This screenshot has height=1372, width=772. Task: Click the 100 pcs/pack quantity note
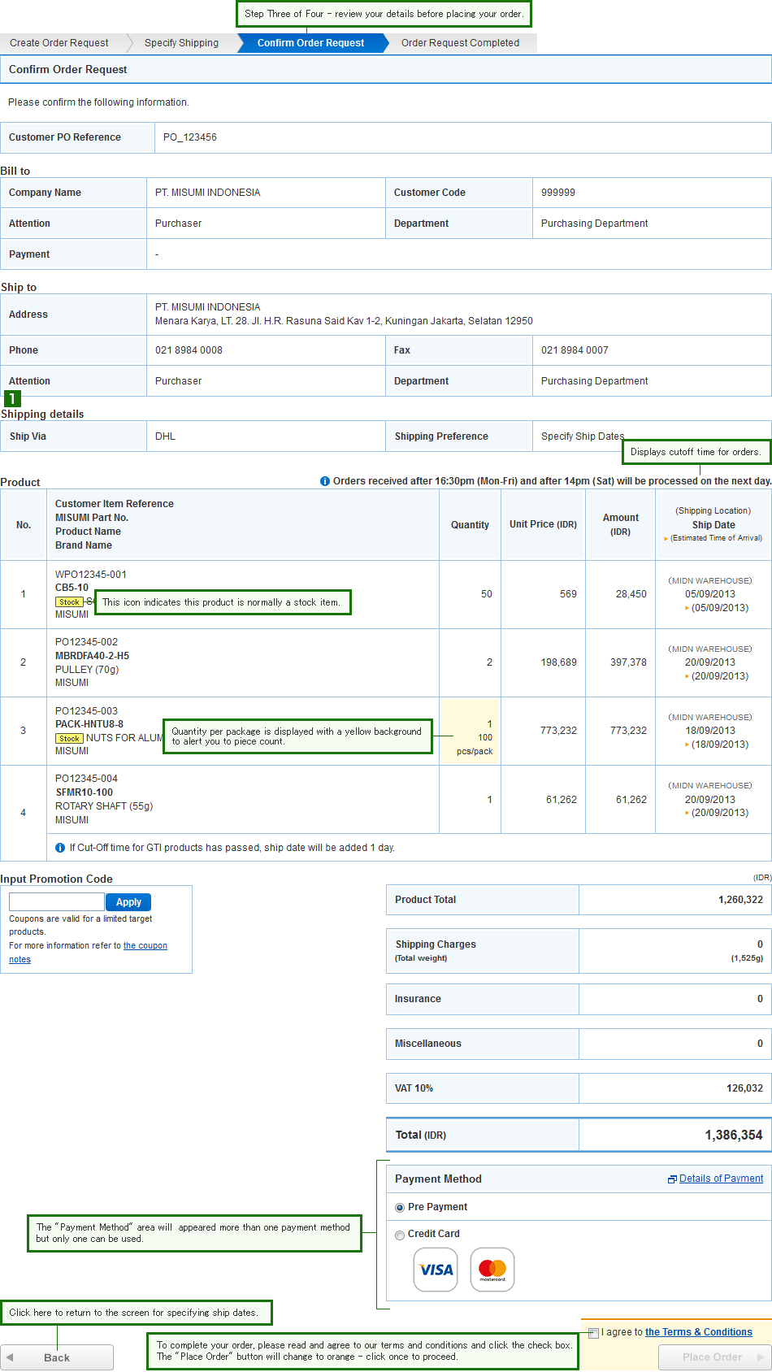(x=475, y=745)
